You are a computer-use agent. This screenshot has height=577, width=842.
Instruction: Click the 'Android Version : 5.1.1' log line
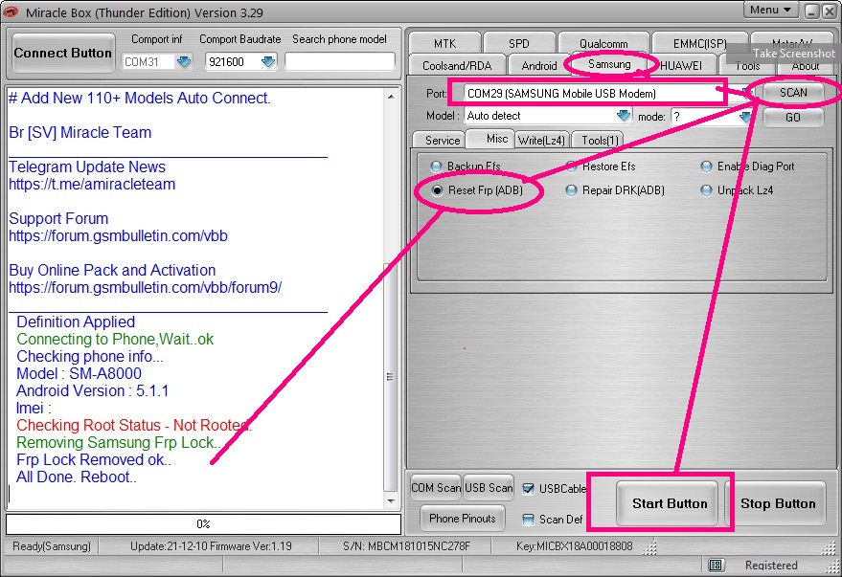[x=92, y=391]
